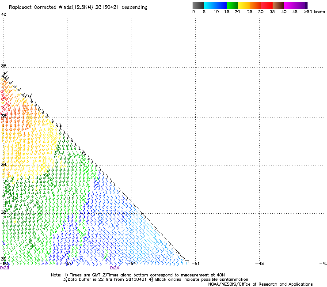Click the purple time stamp 0:24

tap(115, 268)
